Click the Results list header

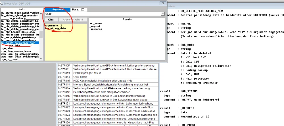tap(127, 20)
